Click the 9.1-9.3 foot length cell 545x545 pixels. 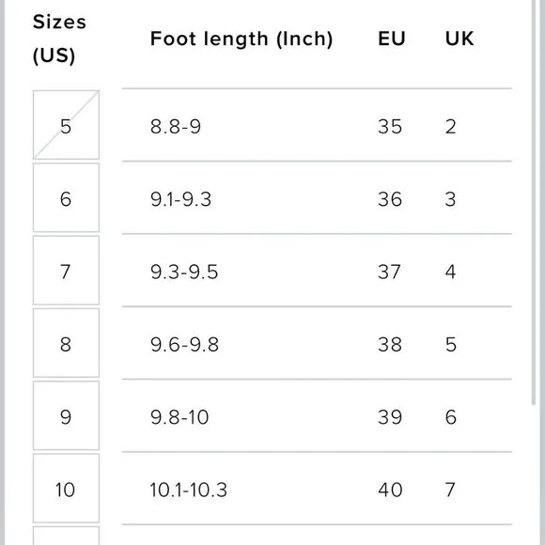180,199
